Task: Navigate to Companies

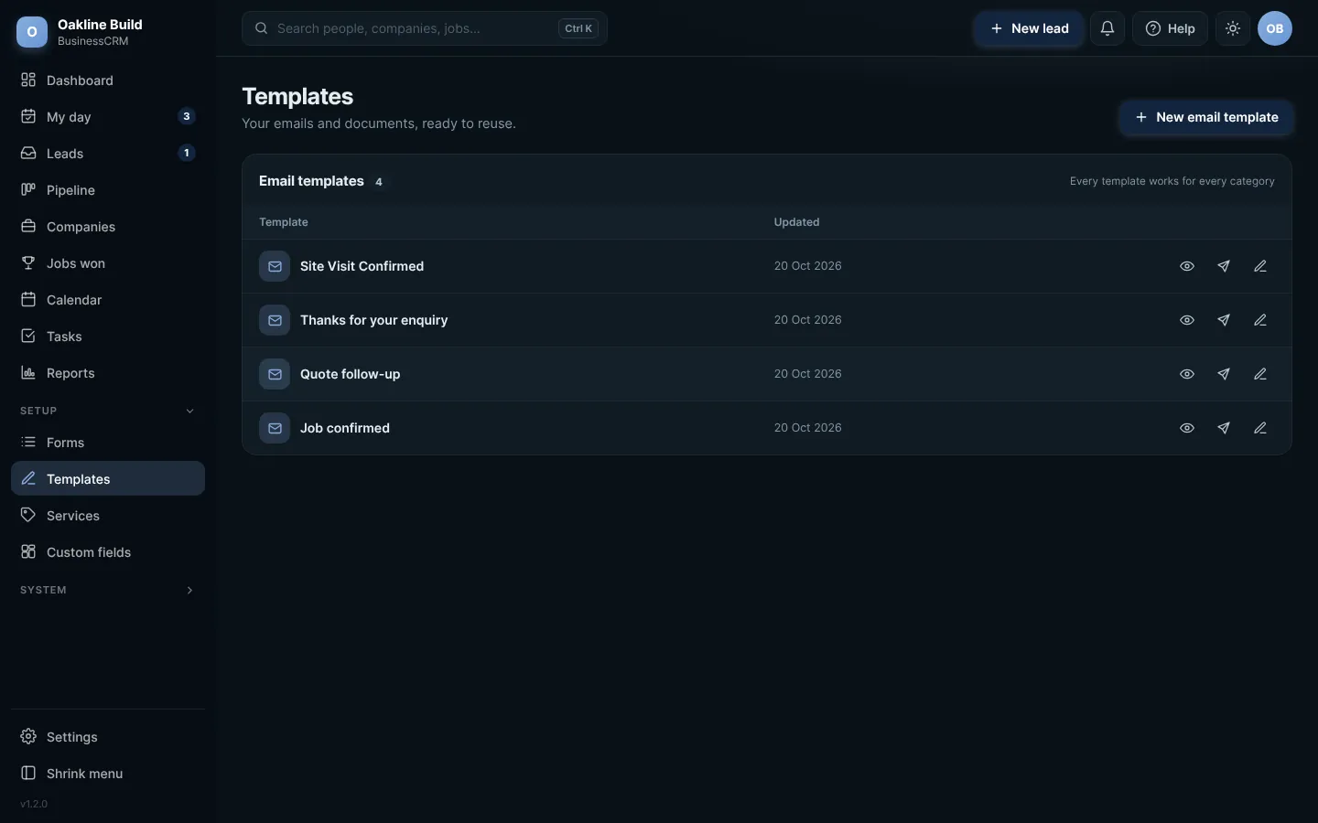Action: point(108,227)
